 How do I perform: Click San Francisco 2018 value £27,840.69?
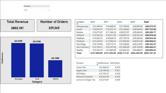(x=124, y=47)
